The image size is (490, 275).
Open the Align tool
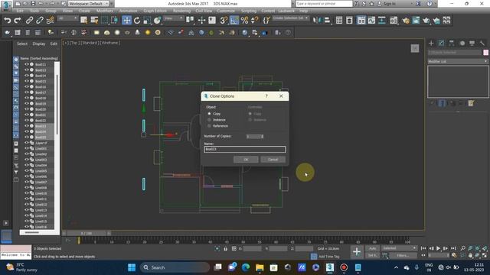click(x=327, y=21)
